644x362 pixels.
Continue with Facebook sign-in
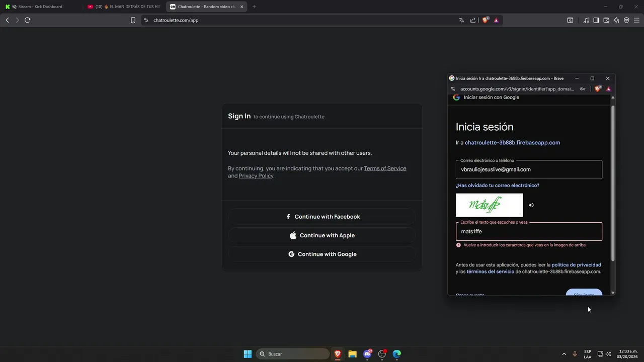[322, 217]
